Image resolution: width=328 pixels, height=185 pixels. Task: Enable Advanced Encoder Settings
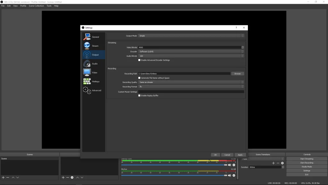(140, 60)
